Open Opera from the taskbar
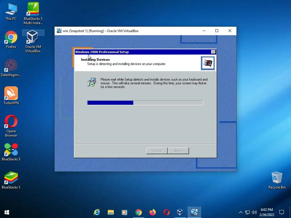Image resolution: width=291 pixels, height=218 pixels. click(x=167, y=212)
